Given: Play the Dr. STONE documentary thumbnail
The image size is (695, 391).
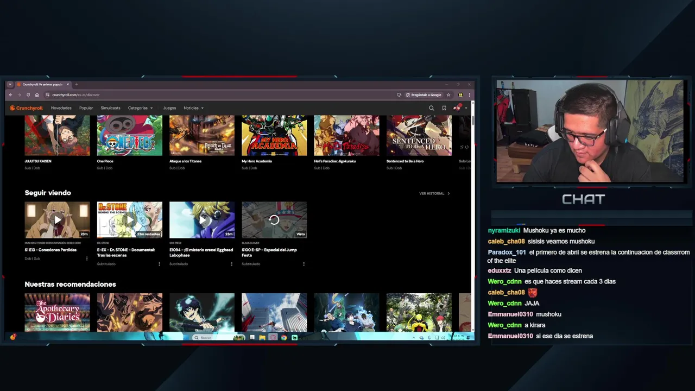Looking at the screenshot, I should click(x=129, y=220).
